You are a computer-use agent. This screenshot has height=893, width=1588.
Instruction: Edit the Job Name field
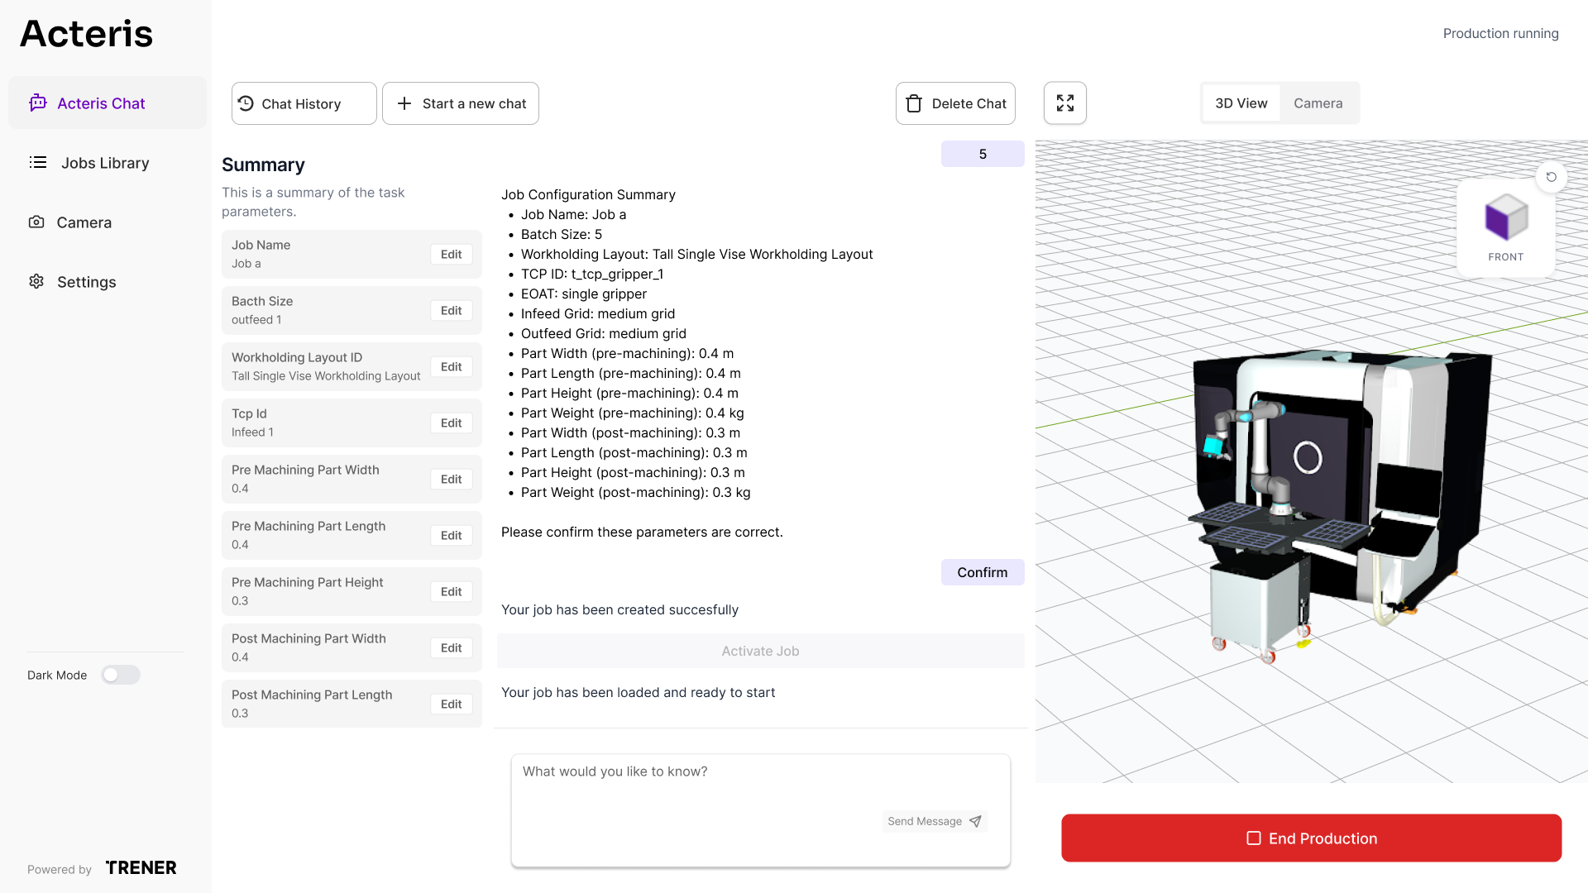coord(451,254)
